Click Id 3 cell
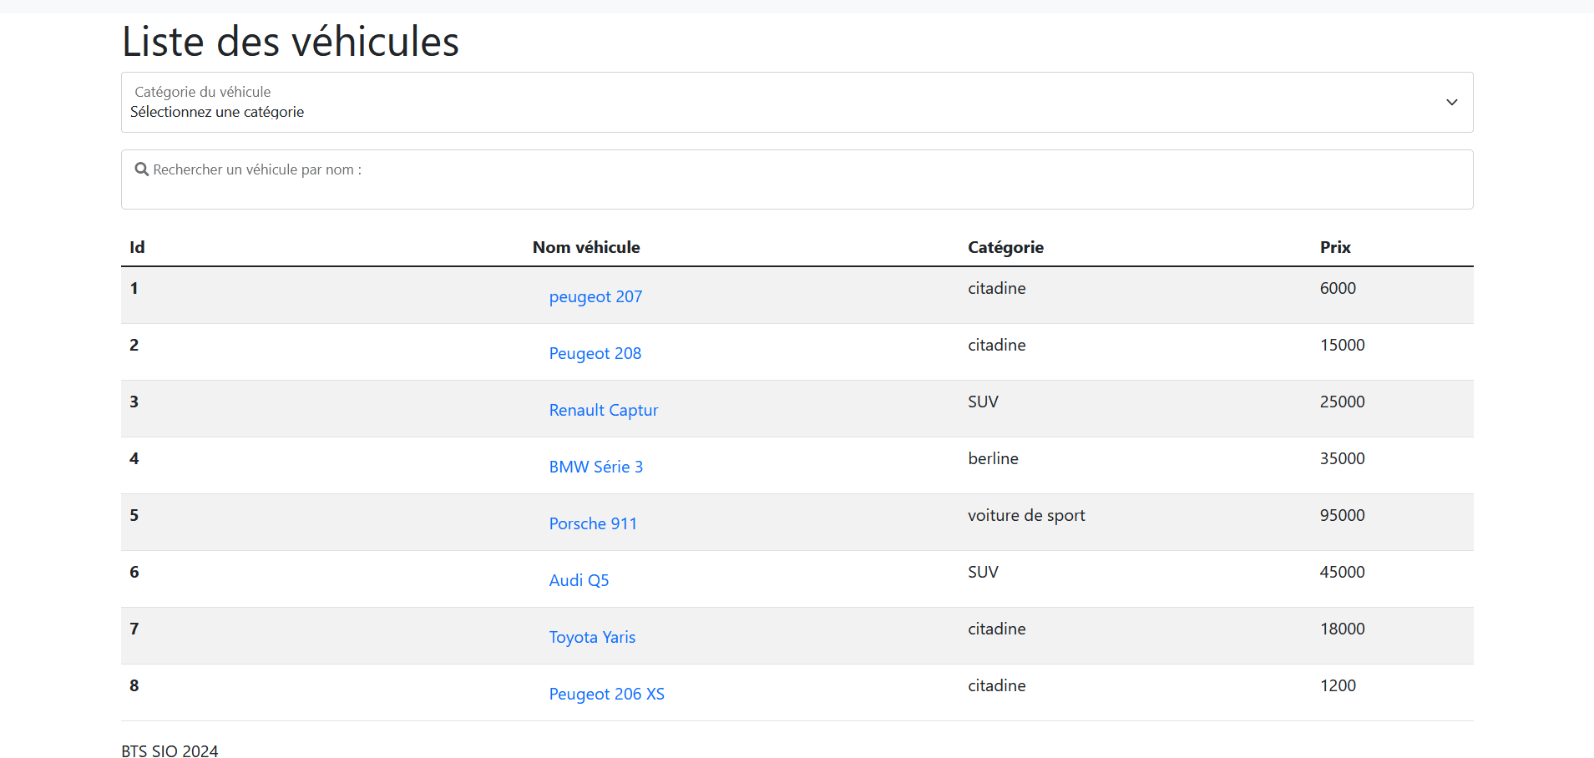The height and width of the screenshot is (758, 1594). click(134, 402)
